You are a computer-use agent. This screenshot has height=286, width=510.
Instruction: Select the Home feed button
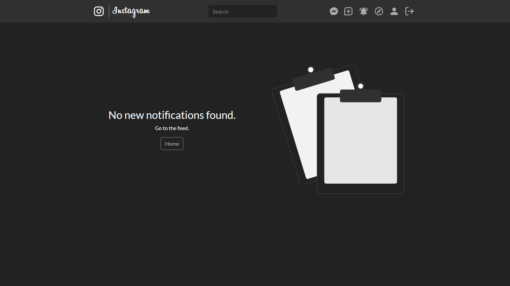coord(172,144)
